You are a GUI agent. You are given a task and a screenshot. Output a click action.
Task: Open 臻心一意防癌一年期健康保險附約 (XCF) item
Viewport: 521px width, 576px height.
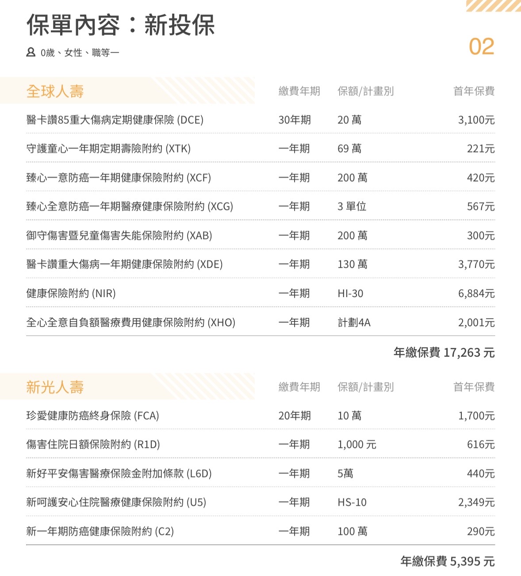click(x=119, y=178)
